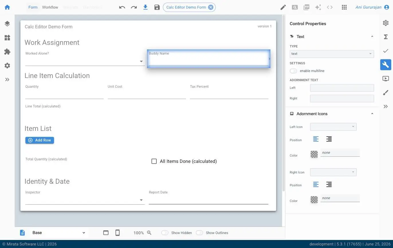Select the wrench properties panel
393x248 pixels.
coord(386,65)
